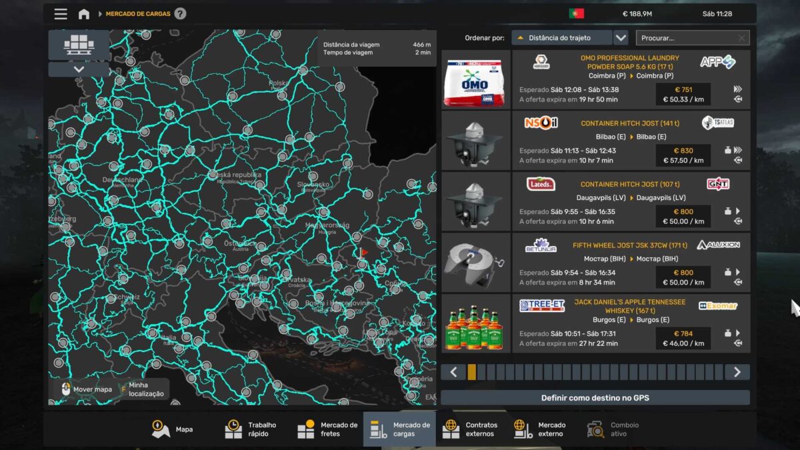
Task: Go to home screen icon
Action: click(84, 14)
